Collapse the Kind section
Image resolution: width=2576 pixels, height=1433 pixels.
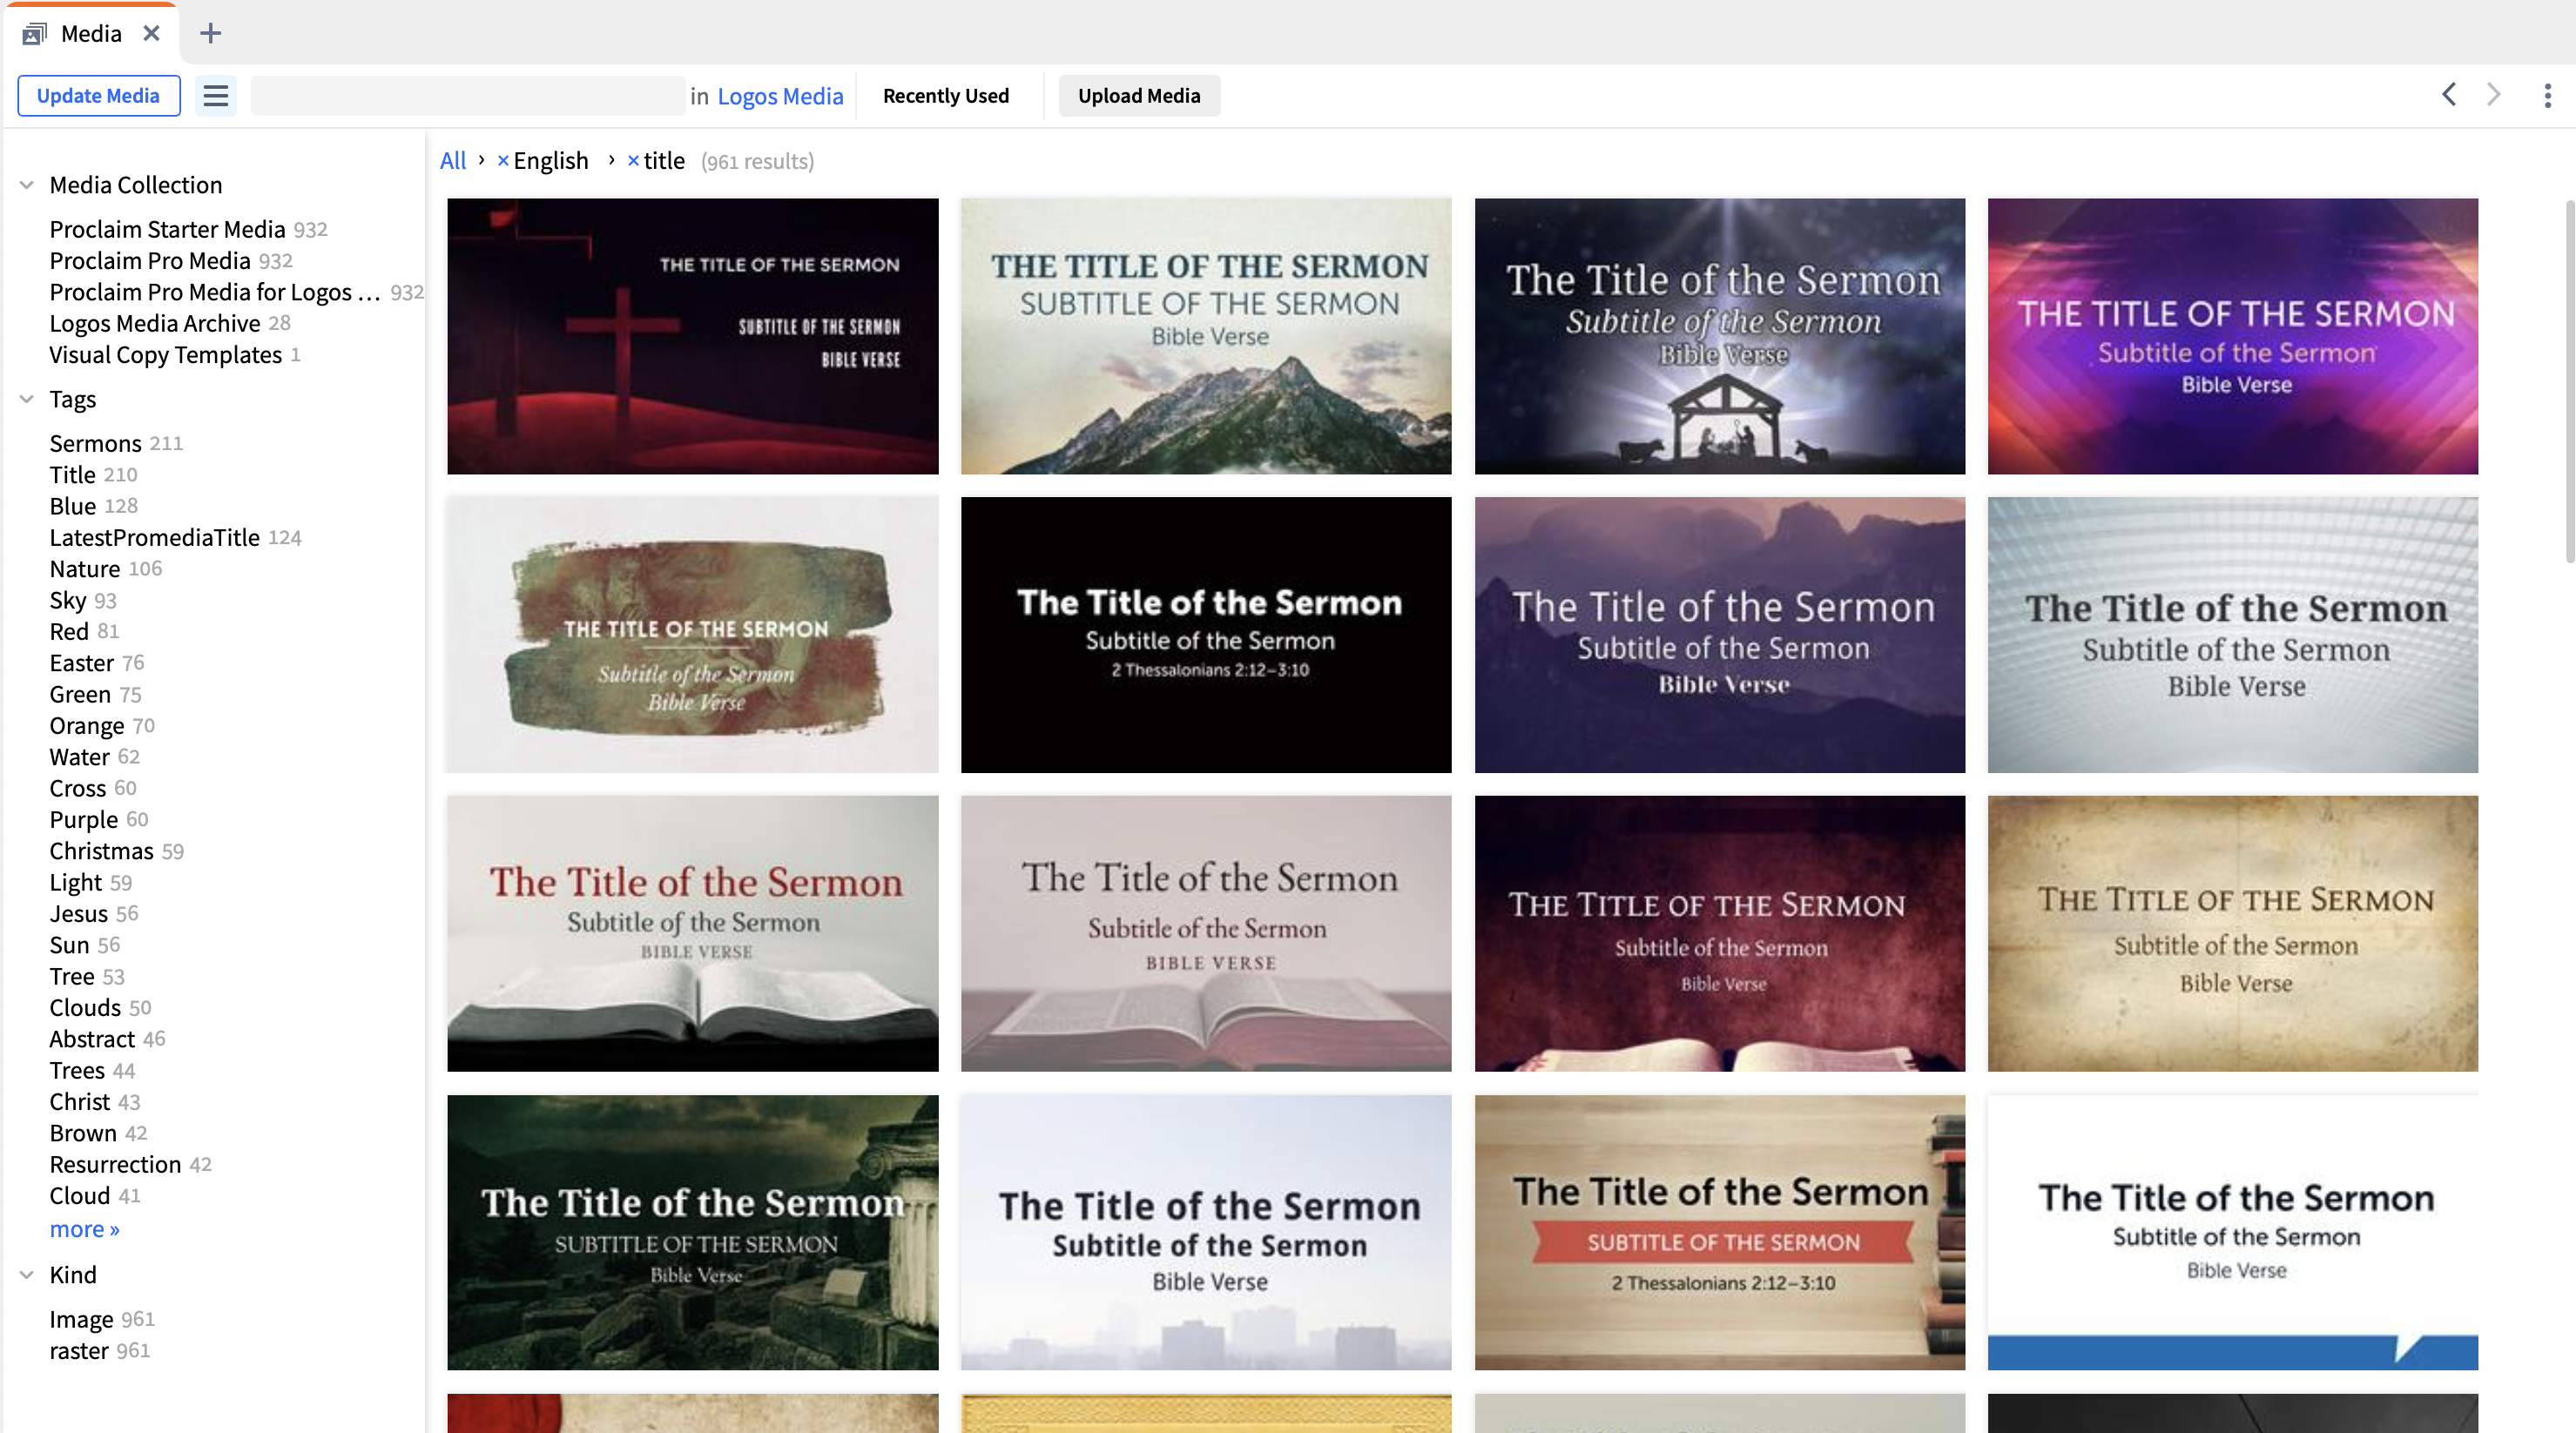tap(27, 1275)
